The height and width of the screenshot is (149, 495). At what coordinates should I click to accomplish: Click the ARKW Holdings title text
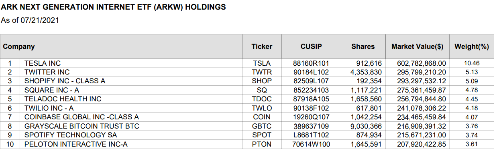coord(114,7)
